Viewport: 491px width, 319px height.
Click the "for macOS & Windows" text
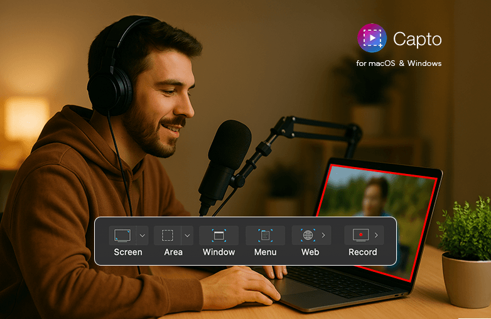399,63
